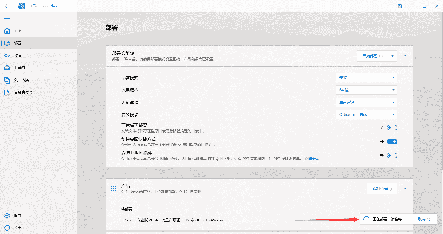Open the hamburger navigation menu
The height and width of the screenshot is (234, 443).
7,18
